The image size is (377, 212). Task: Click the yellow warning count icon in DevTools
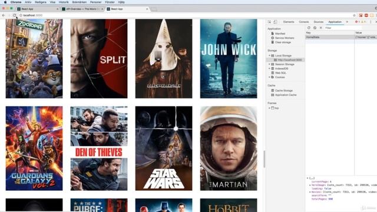pyautogui.click(x=363, y=22)
